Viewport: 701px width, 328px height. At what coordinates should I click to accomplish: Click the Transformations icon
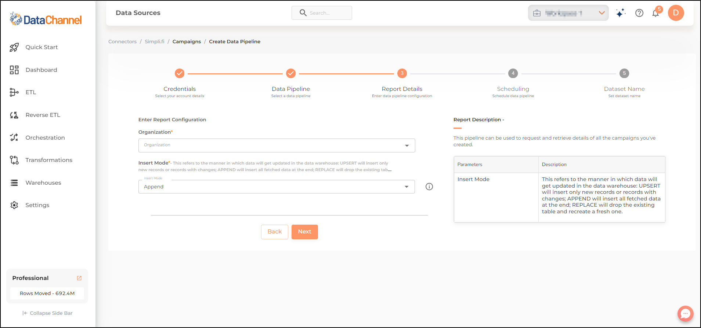[14, 160]
